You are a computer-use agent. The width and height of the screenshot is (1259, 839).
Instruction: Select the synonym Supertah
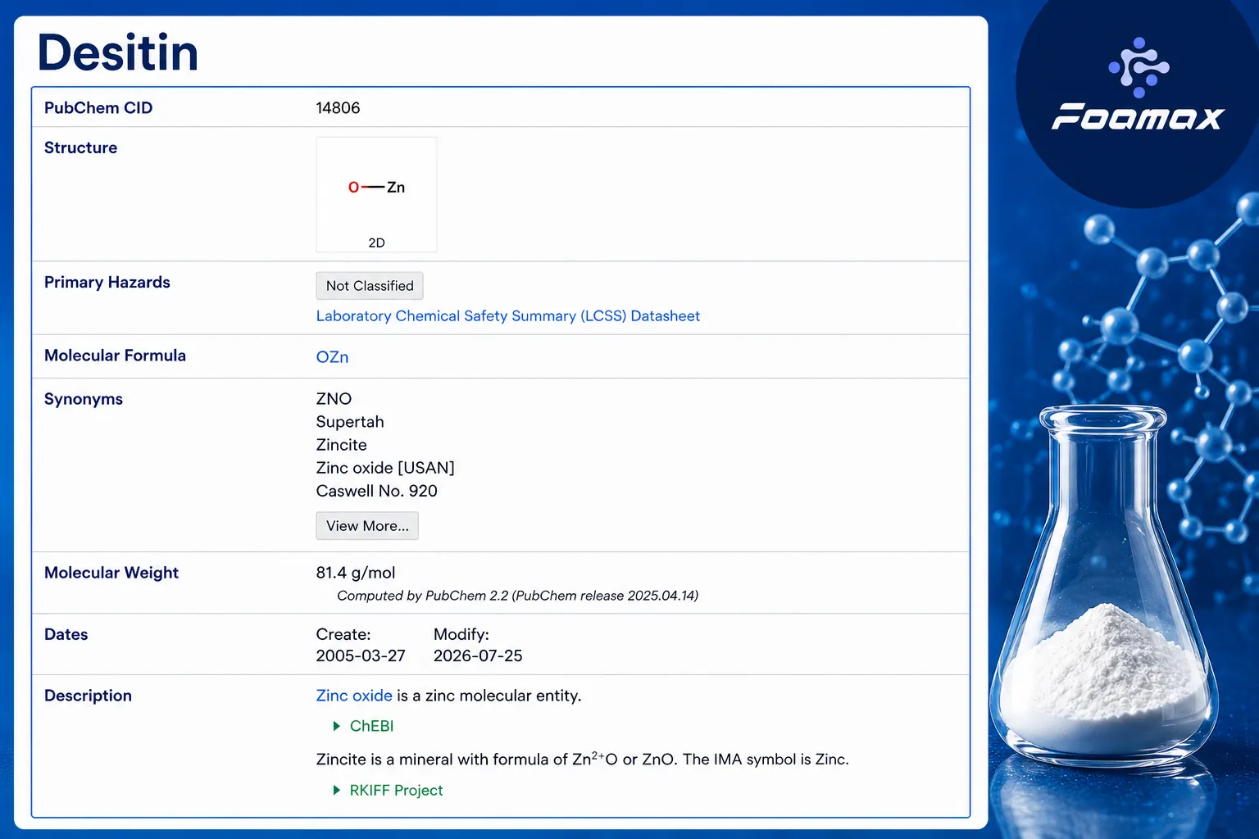point(350,422)
